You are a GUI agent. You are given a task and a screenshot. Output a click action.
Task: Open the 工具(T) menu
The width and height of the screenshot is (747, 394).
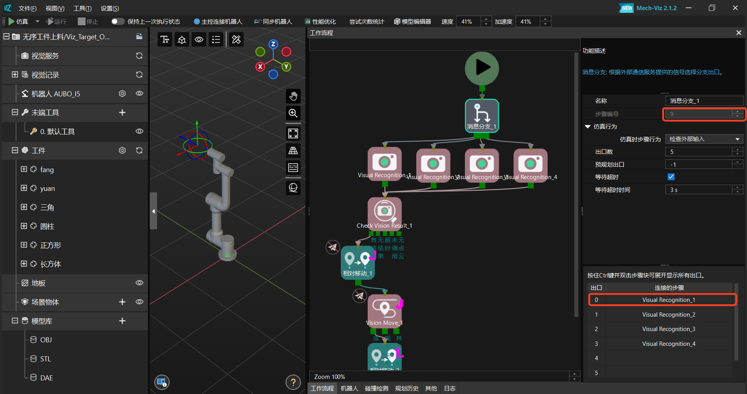click(82, 8)
